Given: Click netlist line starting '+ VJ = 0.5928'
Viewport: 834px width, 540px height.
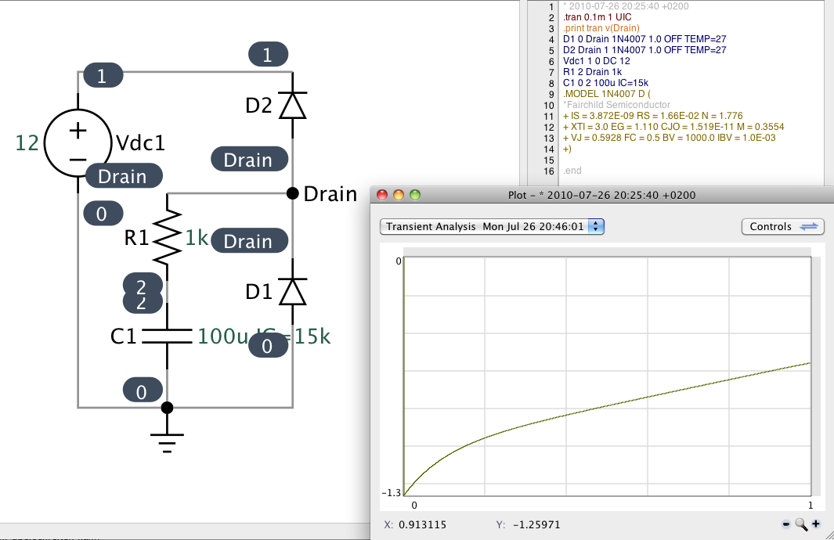Looking at the screenshot, I should tap(669, 138).
